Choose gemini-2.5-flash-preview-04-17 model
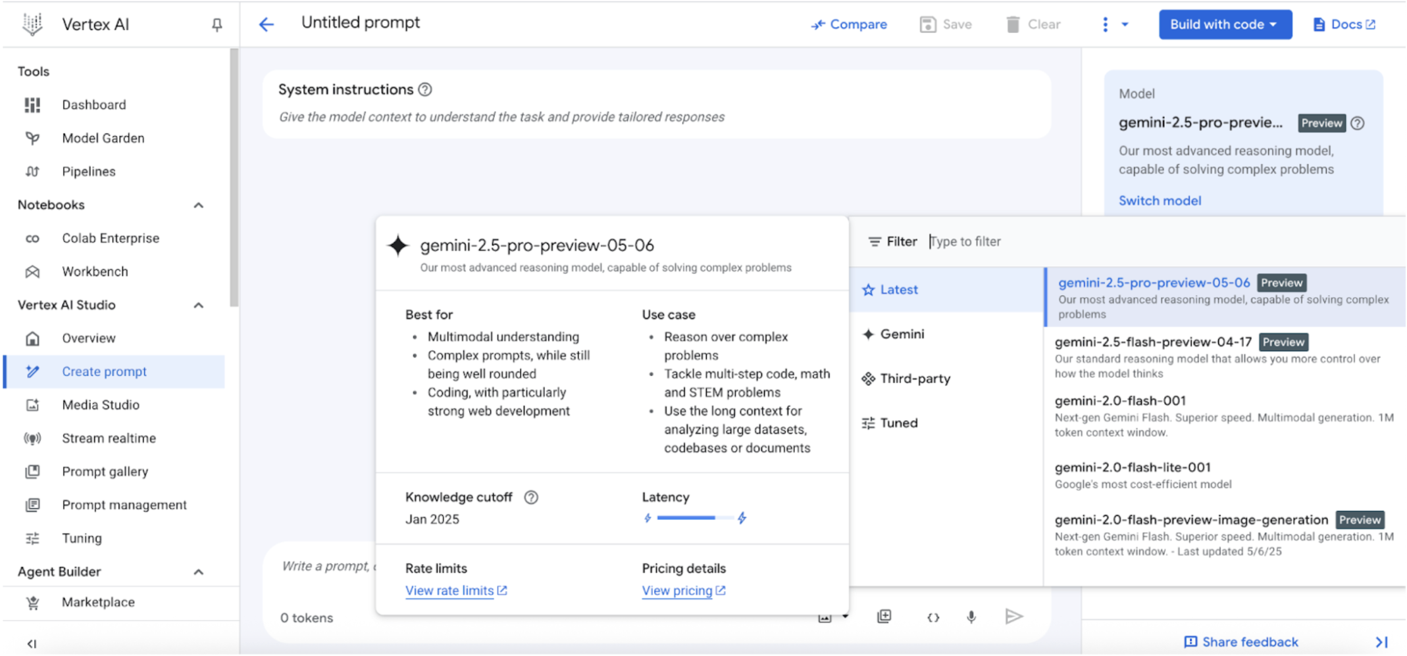The height and width of the screenshot is (656, 1407). click(1225, 357)
